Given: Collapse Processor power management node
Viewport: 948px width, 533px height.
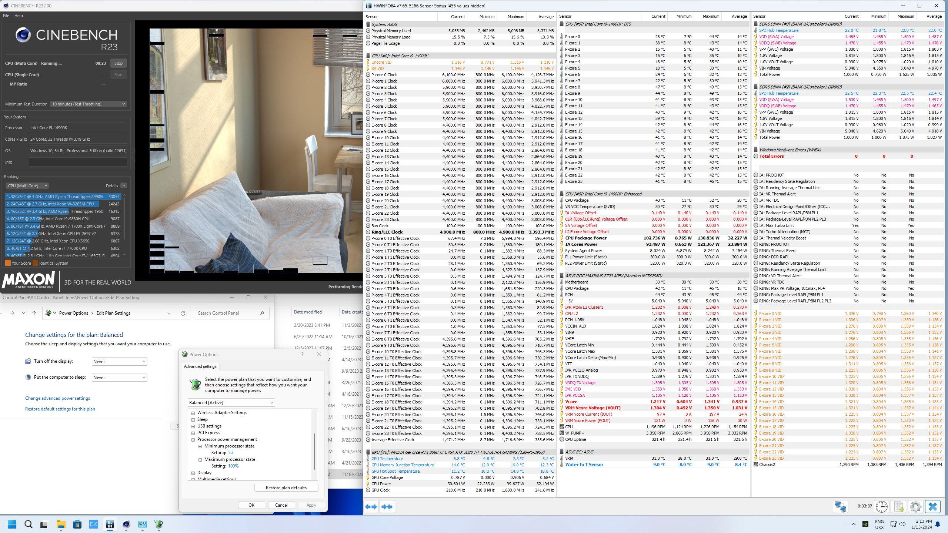Looking at the screenshot, I should [193, 439].
